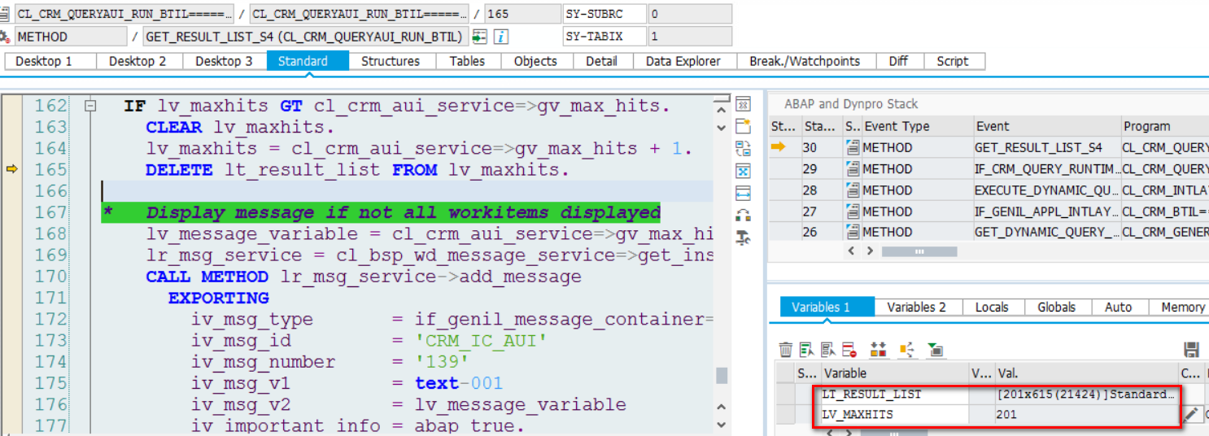Click the trash icon to delete variables
Screen dimensions: 1209x436
pyautogui.click(x=785, y=350)
